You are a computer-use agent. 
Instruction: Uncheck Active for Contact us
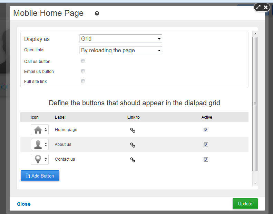tap(206, 159)
